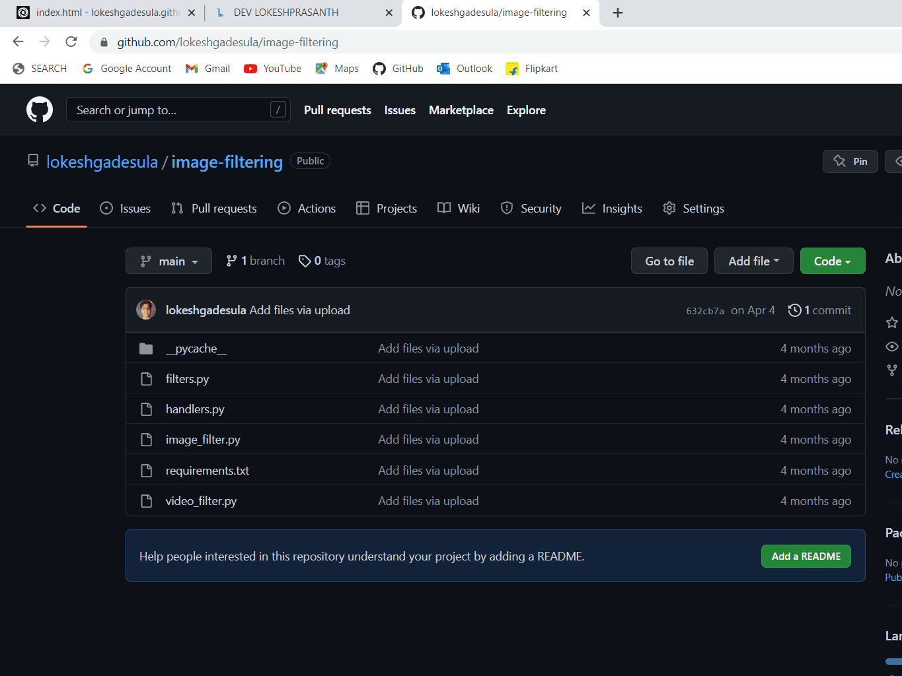This screenshot has width=902, height=676.
Task: Click the forward navigation arrow
Action: (44, 42)
